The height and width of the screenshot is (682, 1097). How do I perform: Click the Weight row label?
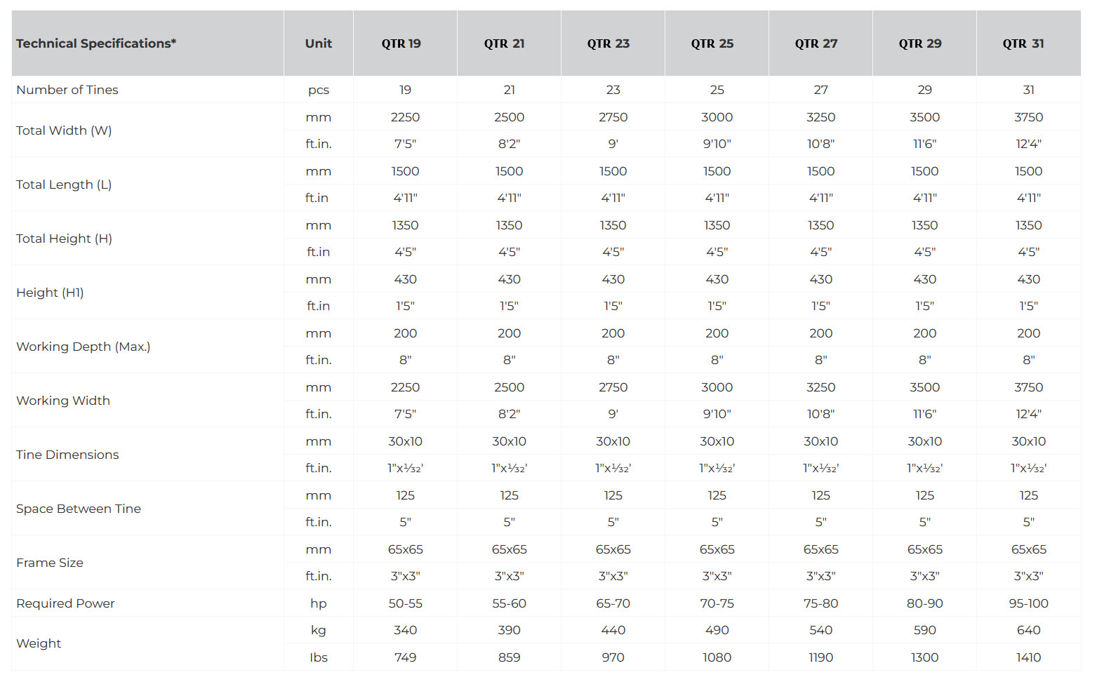(x=39, y=643)
